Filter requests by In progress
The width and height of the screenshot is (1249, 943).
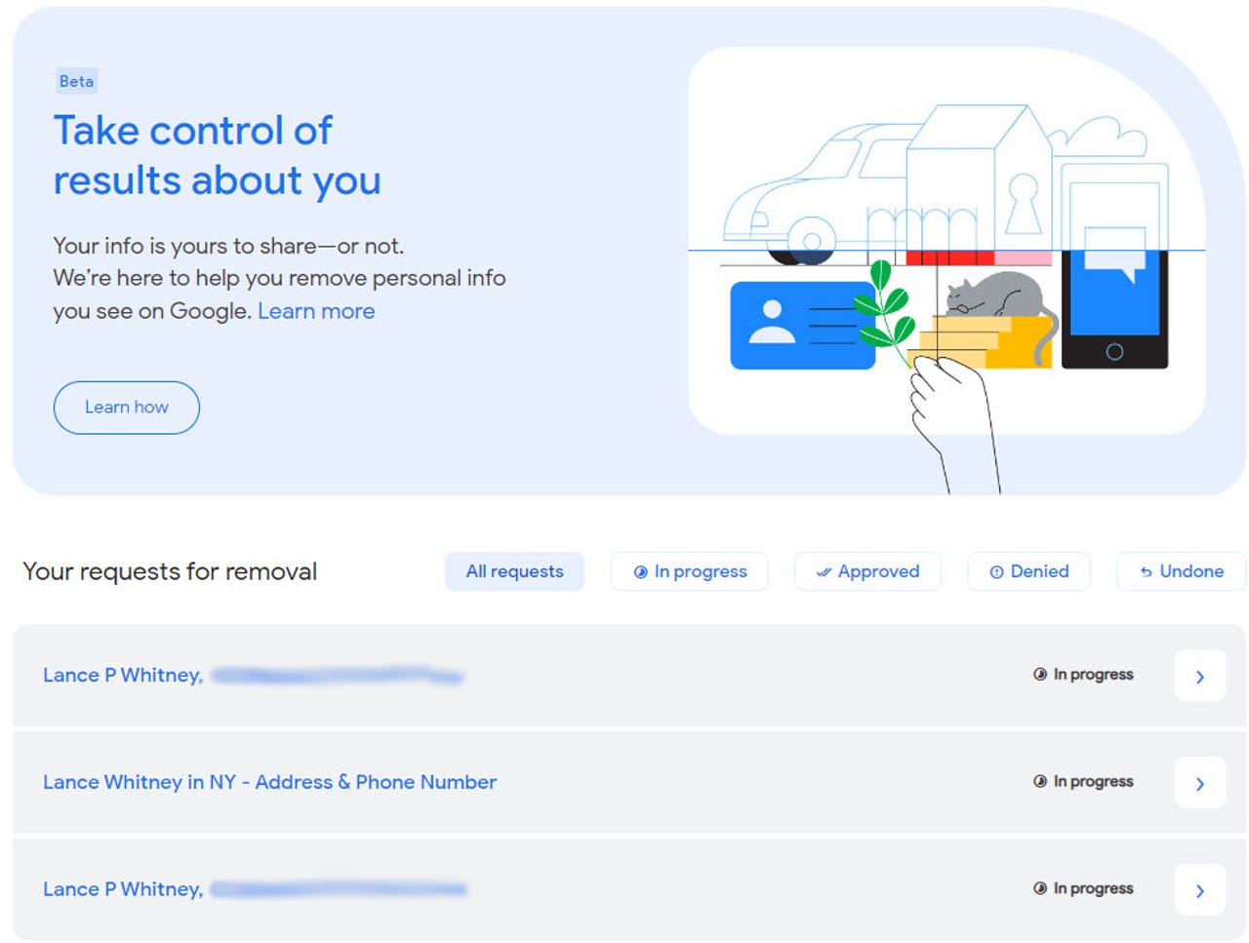pos(689,571)
